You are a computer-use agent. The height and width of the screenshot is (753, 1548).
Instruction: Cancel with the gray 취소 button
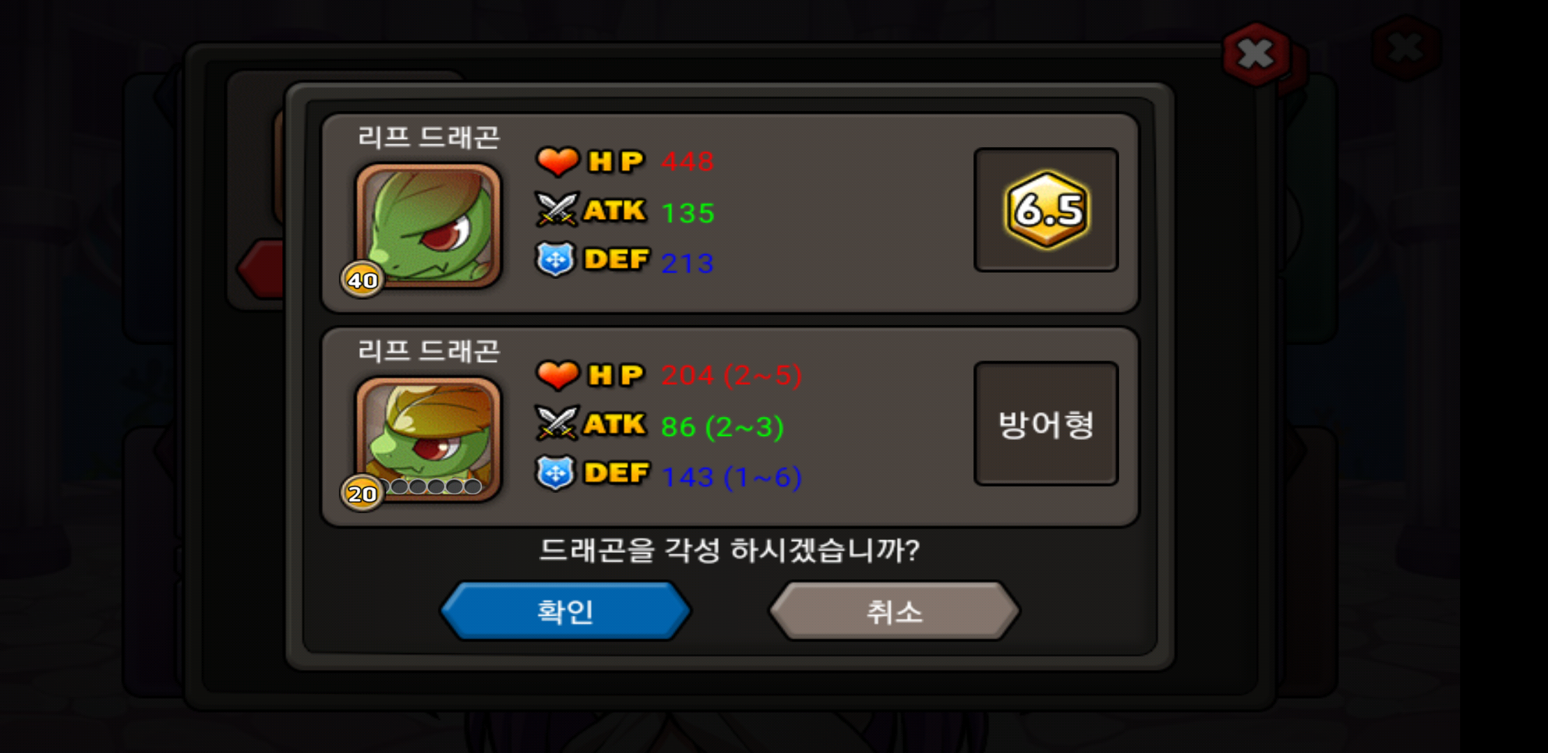tap(895, 611)
